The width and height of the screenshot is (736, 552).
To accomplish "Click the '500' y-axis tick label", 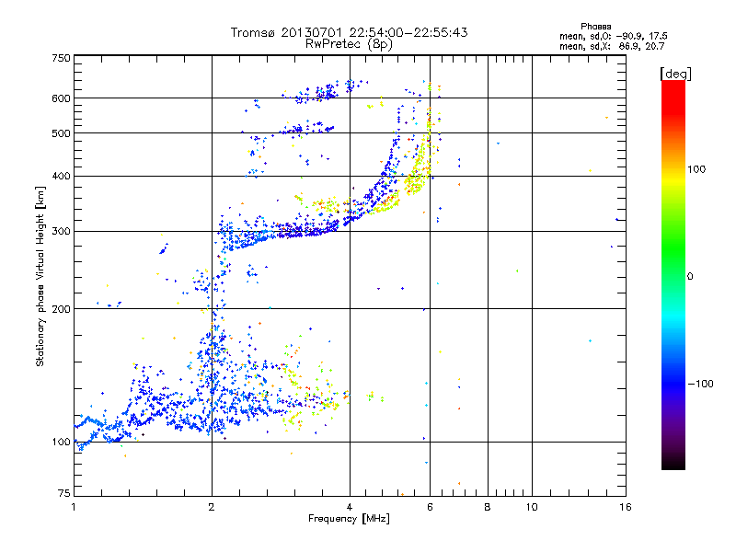I will point(61,133).
